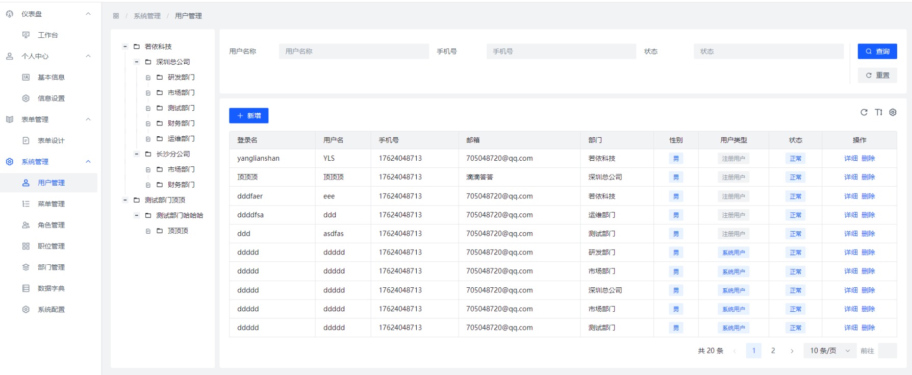Viewport: 912px width, 375px height.
Task: Click the 表单设计 document icon
Action: [x=26, y=140]
